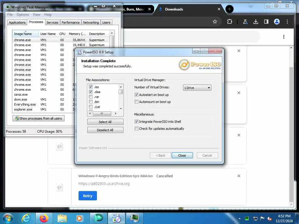The image size is (299, 224).
Task: Click the muted volume tray icon
Action: [x=270, y=218]
